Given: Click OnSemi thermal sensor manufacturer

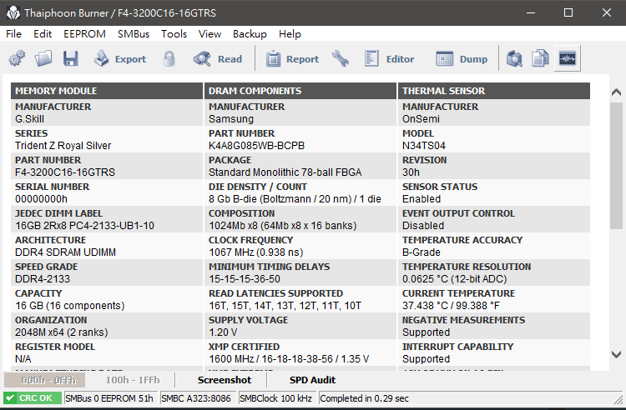Looking at the screenshot, I should tap(421, 119).
